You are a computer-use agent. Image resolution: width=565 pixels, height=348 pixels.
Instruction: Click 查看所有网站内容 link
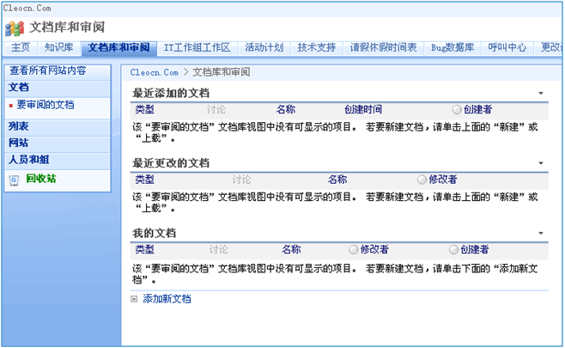point(48,70)
